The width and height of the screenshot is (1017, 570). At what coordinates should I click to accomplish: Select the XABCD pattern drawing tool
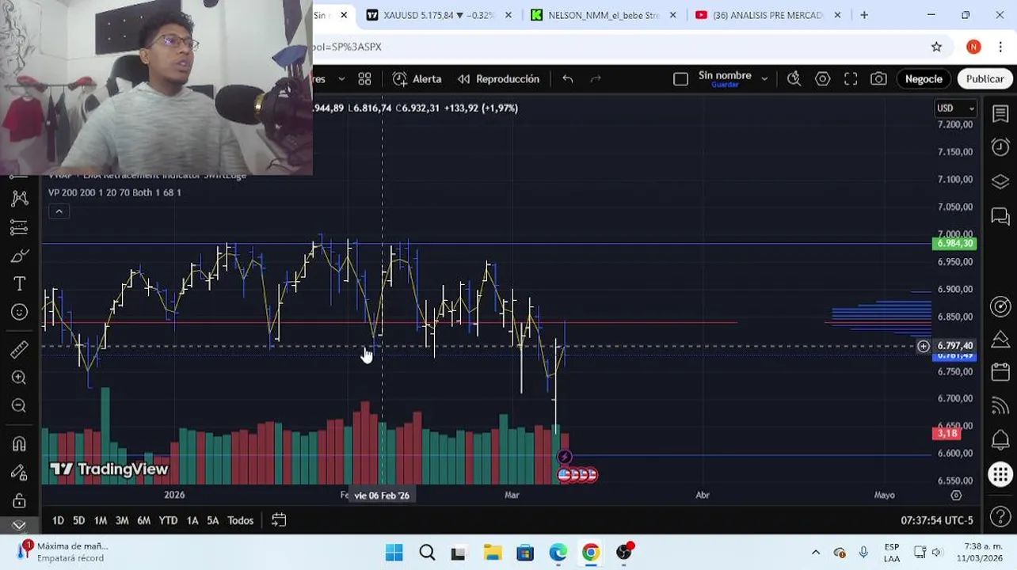19,198
